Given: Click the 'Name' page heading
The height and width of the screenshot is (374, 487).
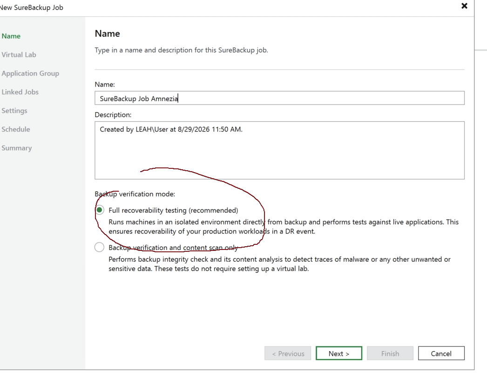Looking at the screenshot, I should (107, 34).
